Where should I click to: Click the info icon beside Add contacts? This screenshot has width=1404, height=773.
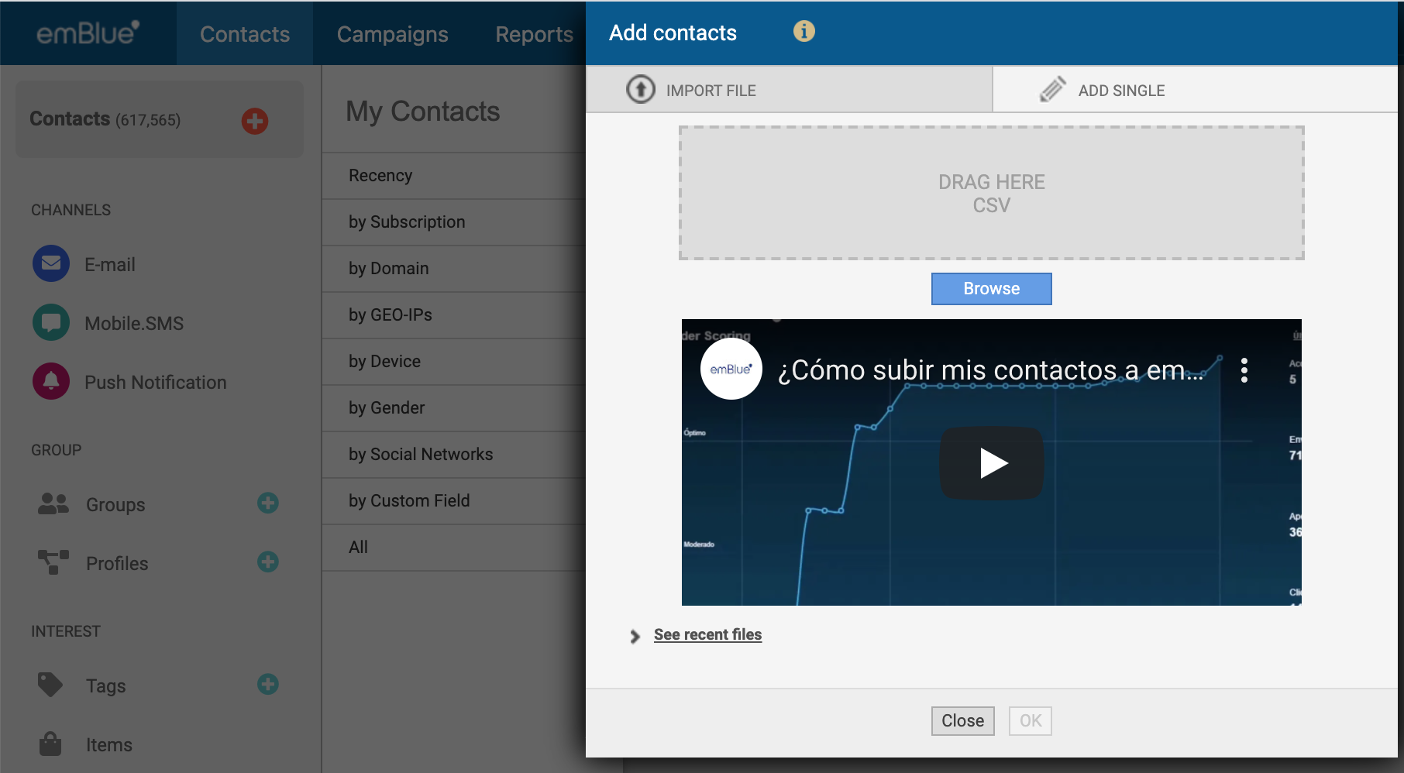point(804,32)
